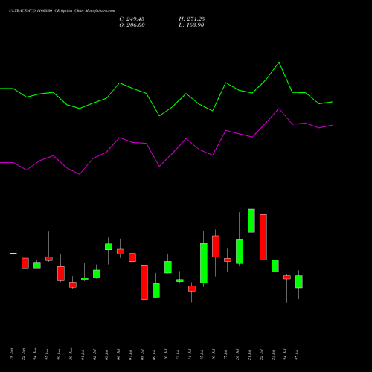Screen dimensions: 372x372
Task: Select the green candle above 03 Jul
Action: pyautogui.click(x=109, y=247)
